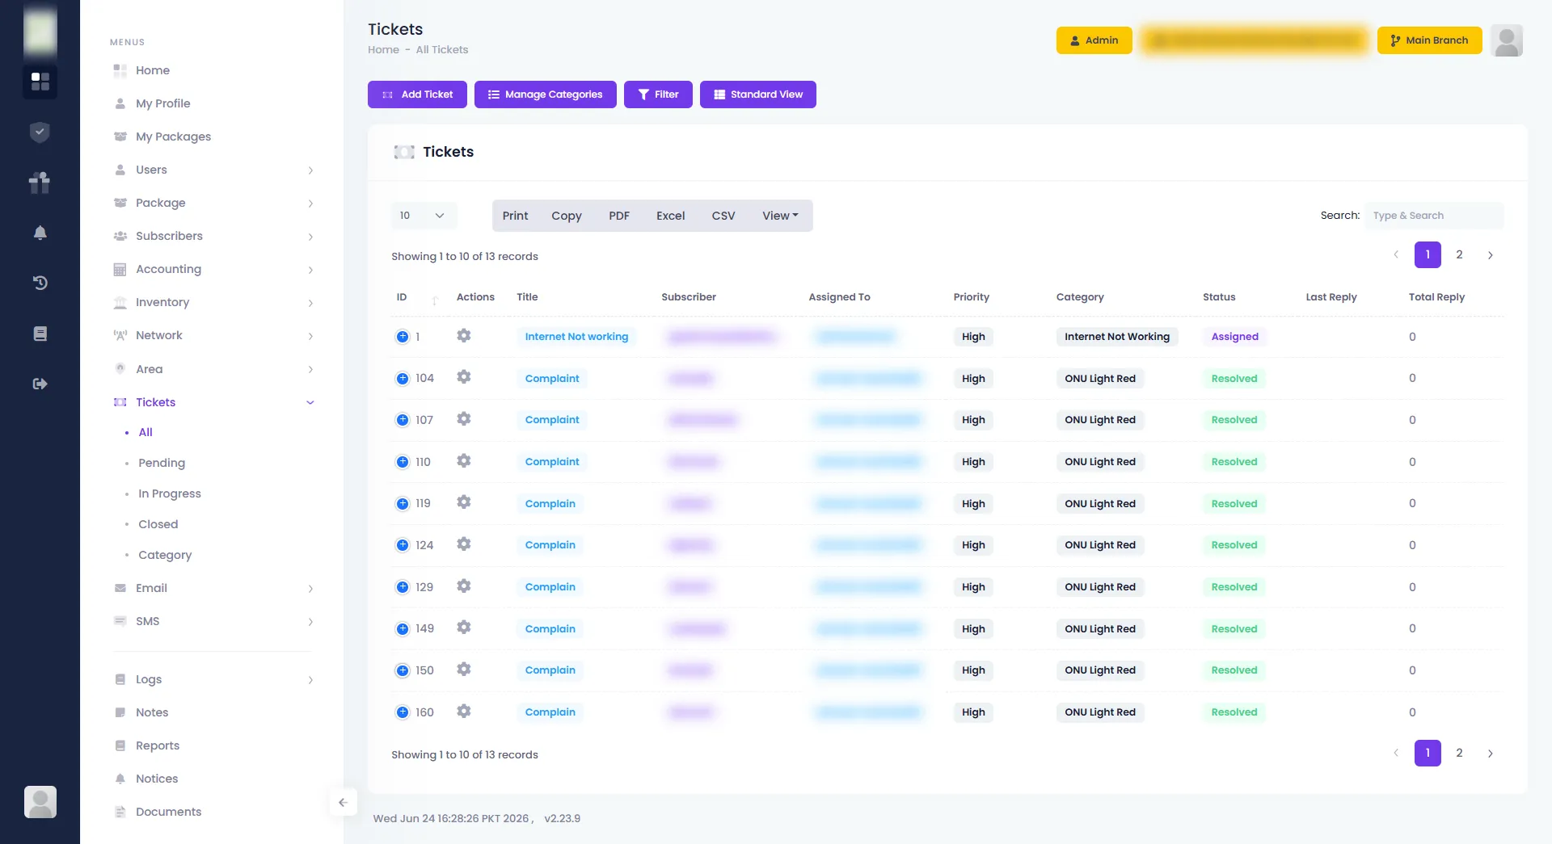Open the book icon in dark sidebar

coord(40,334)
